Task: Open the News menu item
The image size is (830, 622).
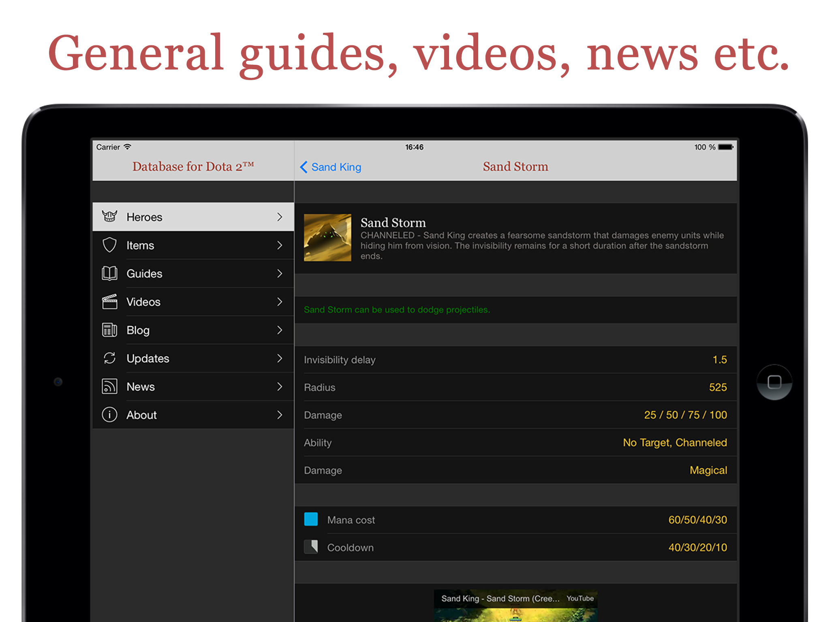Action: tap(193, 386)
